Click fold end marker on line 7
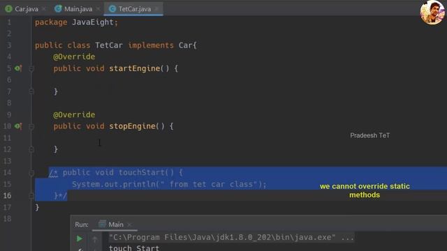Screen dimensions: 447x251 pyautogui.click(x=31, y=91)
